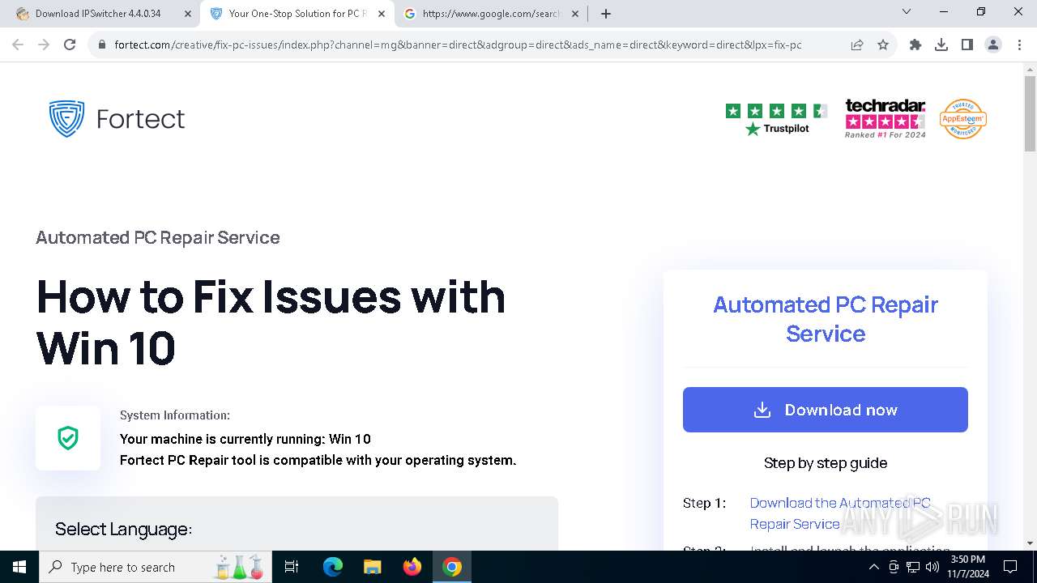Toggle the browser side panel

pos(967,45)
